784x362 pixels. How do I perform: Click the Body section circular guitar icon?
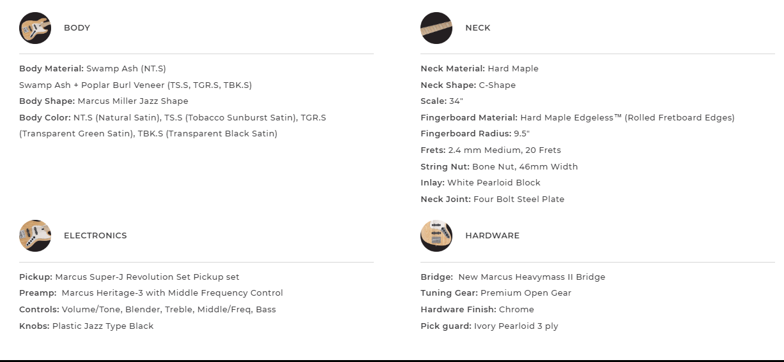pos(35,28)
